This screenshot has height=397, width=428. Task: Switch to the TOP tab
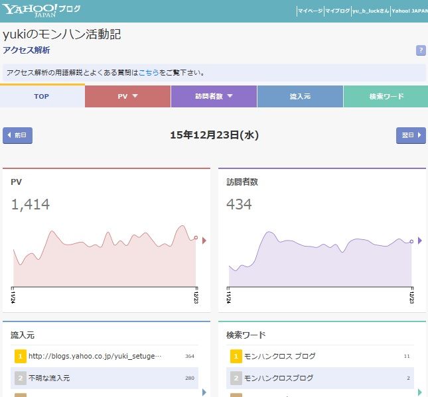(42, 96)
